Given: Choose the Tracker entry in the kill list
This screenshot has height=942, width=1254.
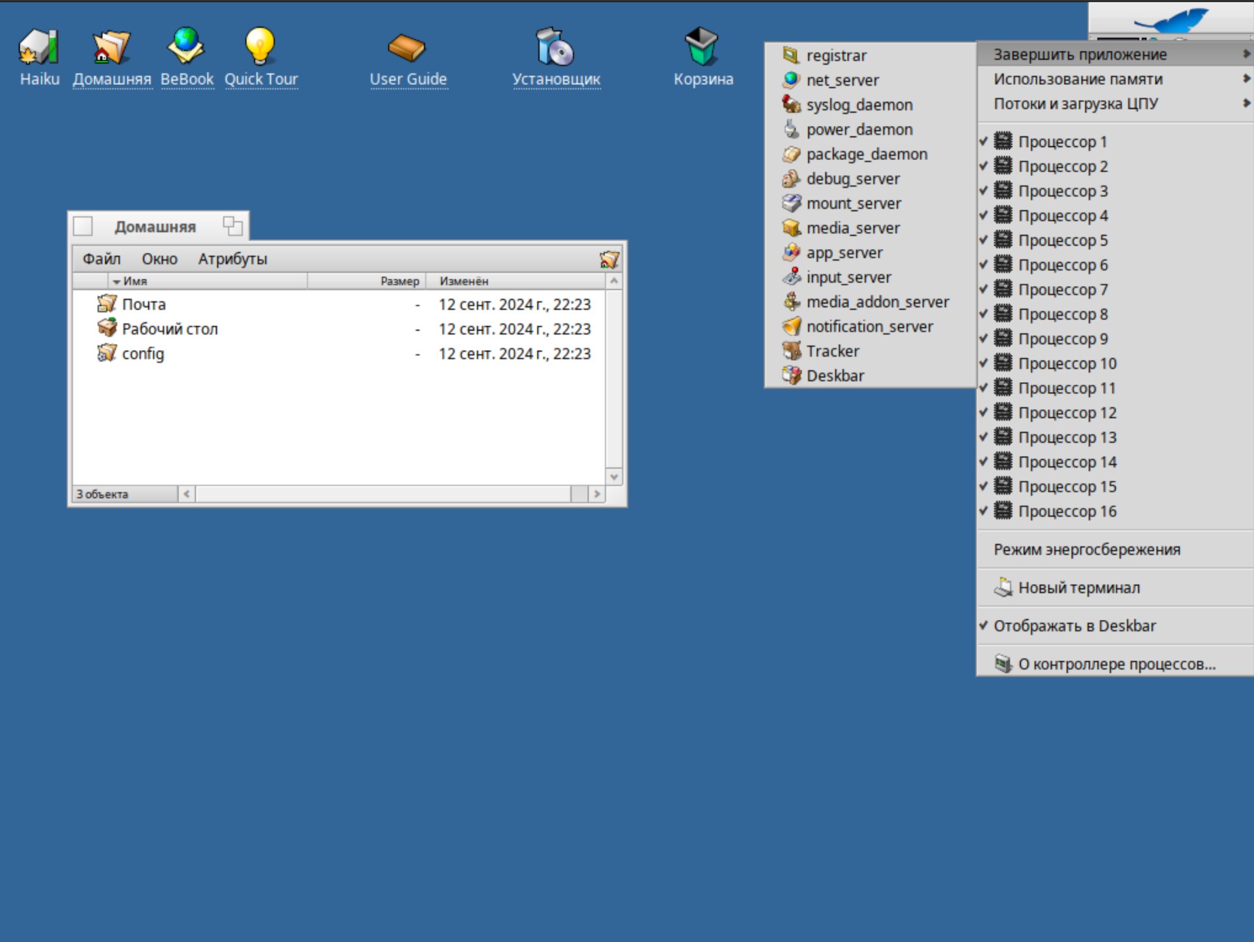Looking at the screenshot, I should [x=832, y=351].
